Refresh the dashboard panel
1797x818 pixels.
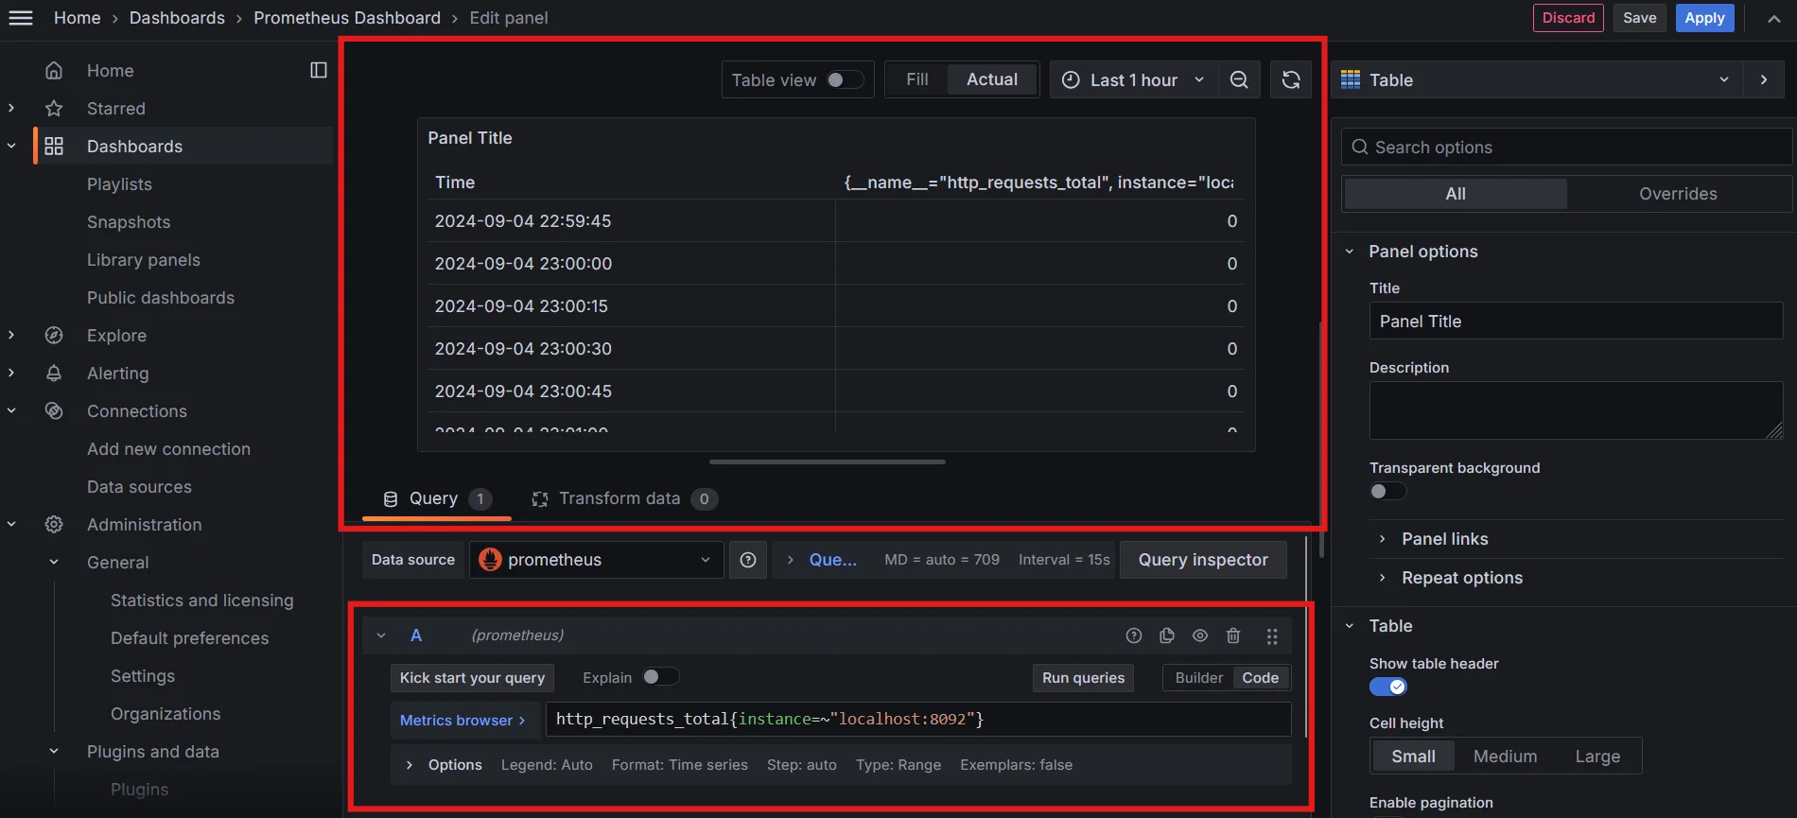[x=1291, y=80]
